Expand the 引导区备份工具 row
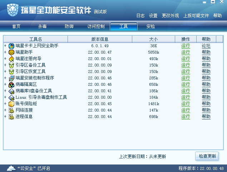This screenshot has height=172, width=227. click(5, 65)
